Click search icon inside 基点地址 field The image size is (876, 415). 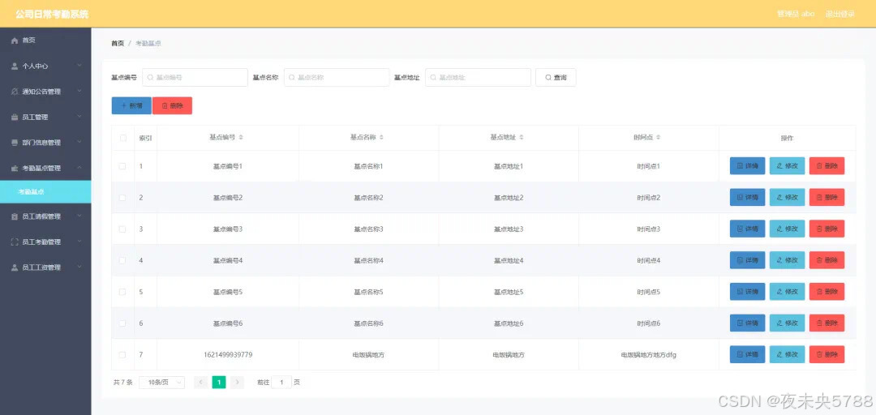pos(433,78)
